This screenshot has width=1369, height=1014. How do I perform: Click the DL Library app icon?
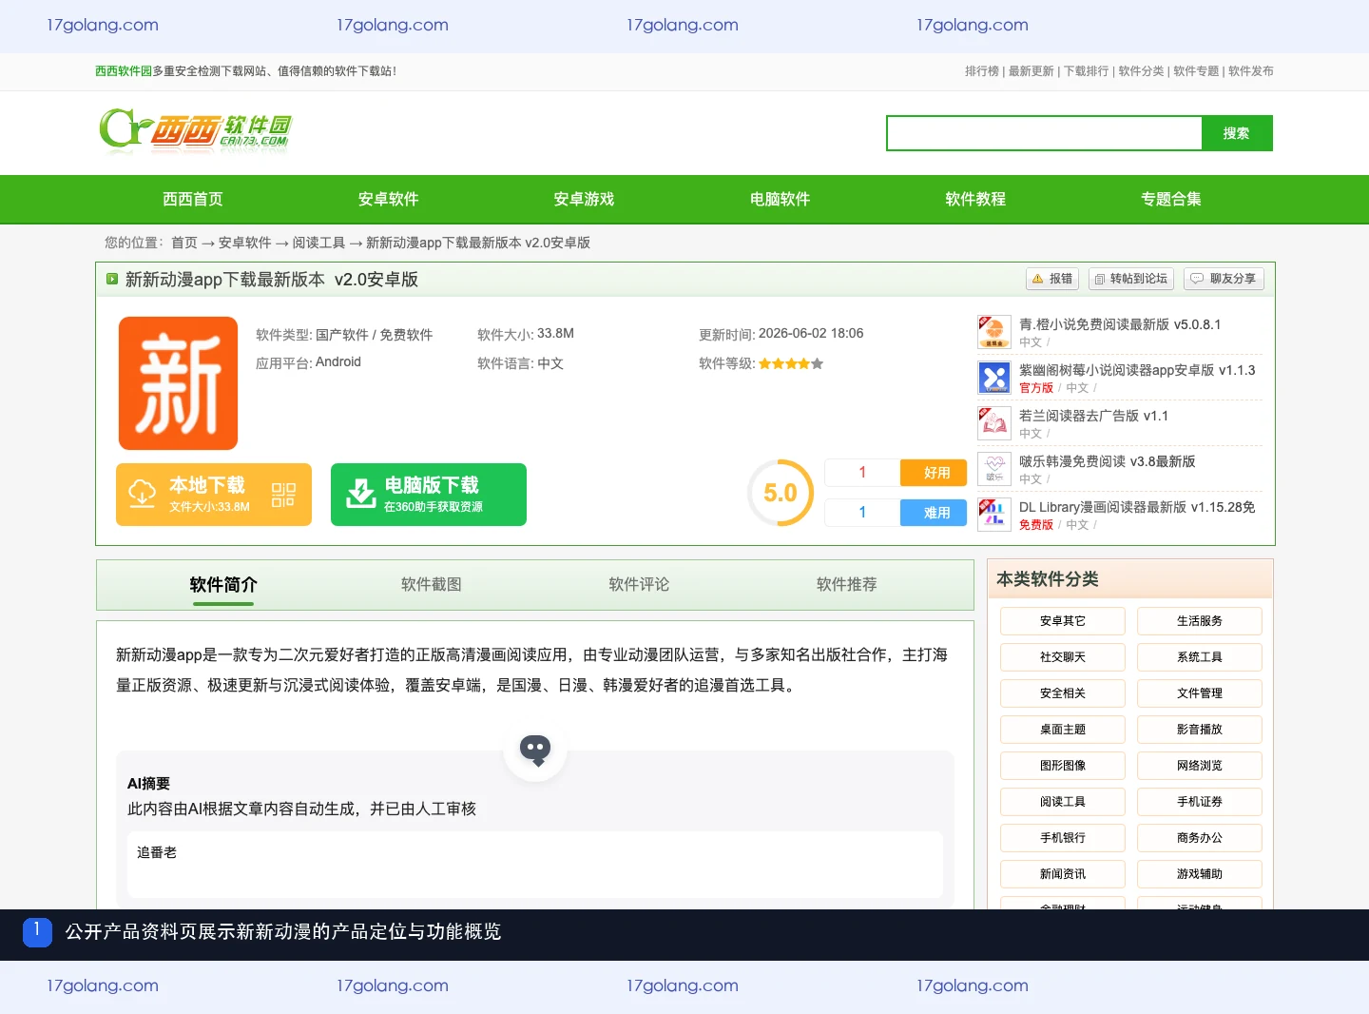pos(994,516)
